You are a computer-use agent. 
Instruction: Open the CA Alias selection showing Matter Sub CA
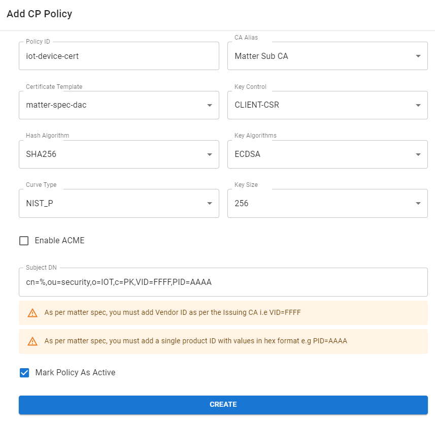(327, 56)
